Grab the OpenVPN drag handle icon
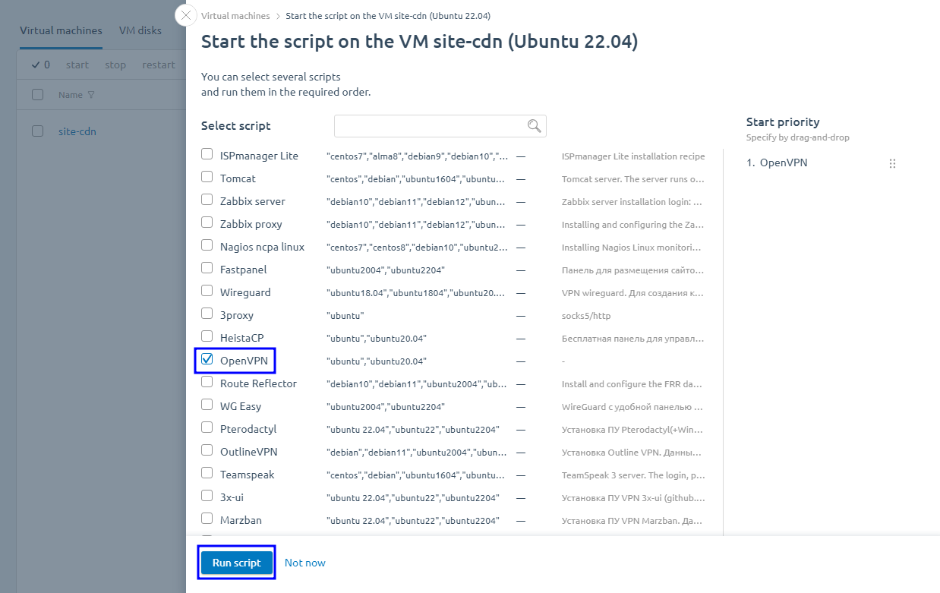The height and width of the screenshot is (593, 940). [892, 163]
